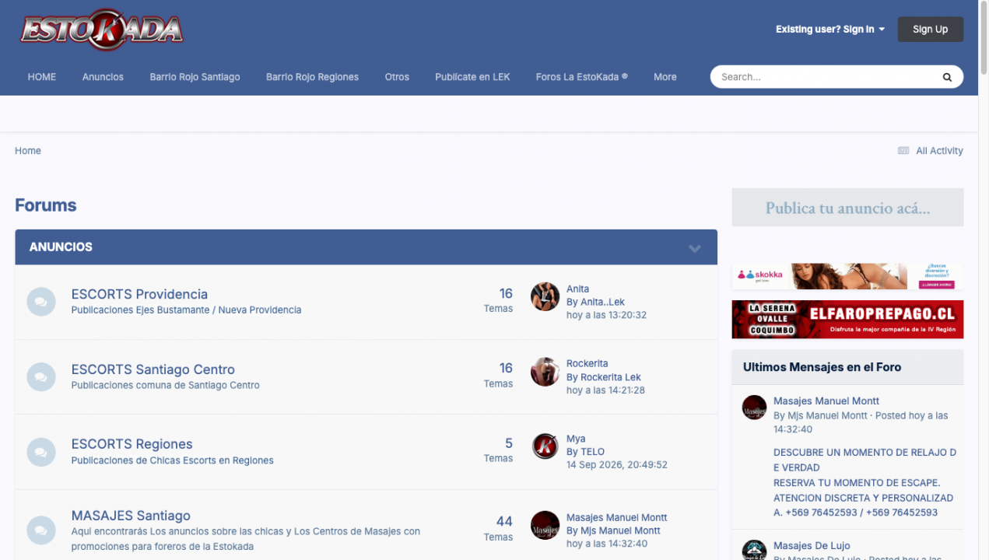Click the EstoKada site logo
989x560 pixels.
coord(102,30)
